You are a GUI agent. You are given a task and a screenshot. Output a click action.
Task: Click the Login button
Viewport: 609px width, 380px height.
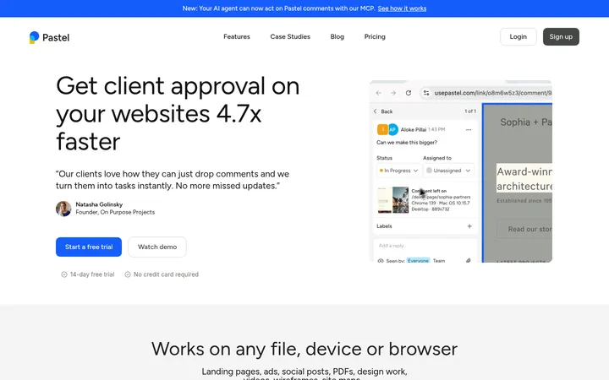point(518,37)
